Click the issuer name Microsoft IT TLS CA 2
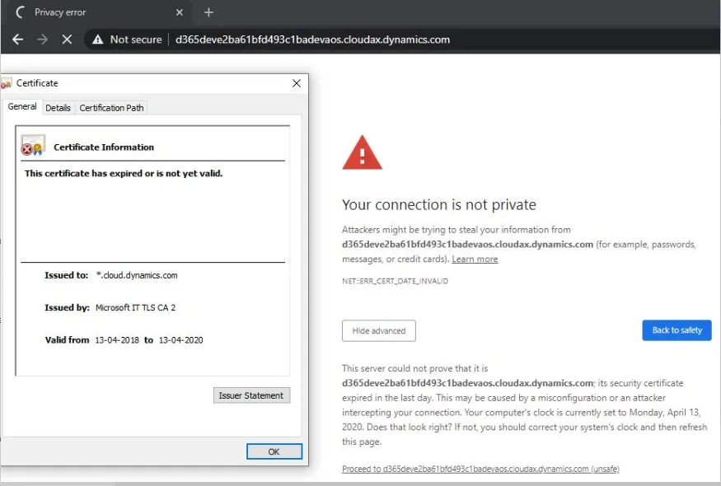The image size is (721, 486). tap(136, 307)
